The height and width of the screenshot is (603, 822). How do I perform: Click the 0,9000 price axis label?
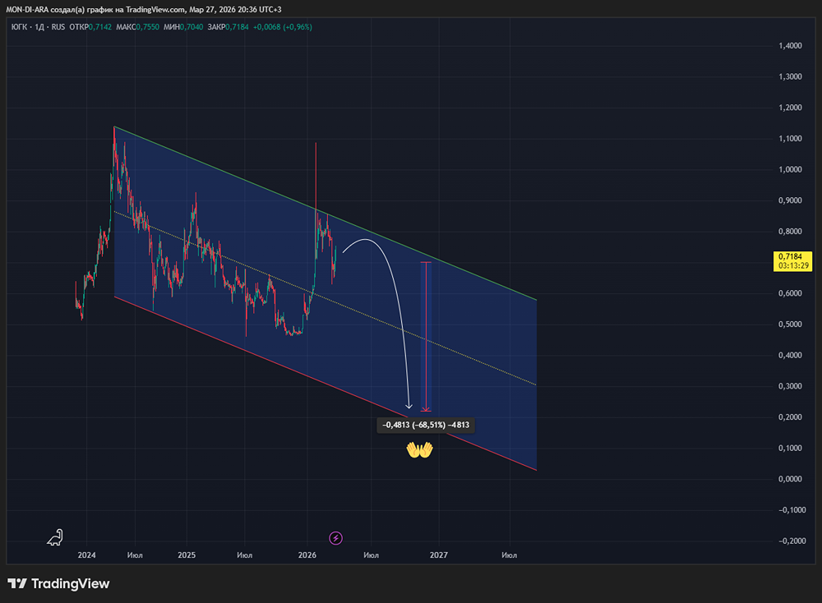coord(790,200)
